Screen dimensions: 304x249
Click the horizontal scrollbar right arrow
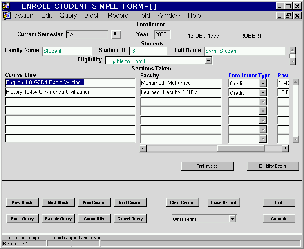[x=285, y=148]
